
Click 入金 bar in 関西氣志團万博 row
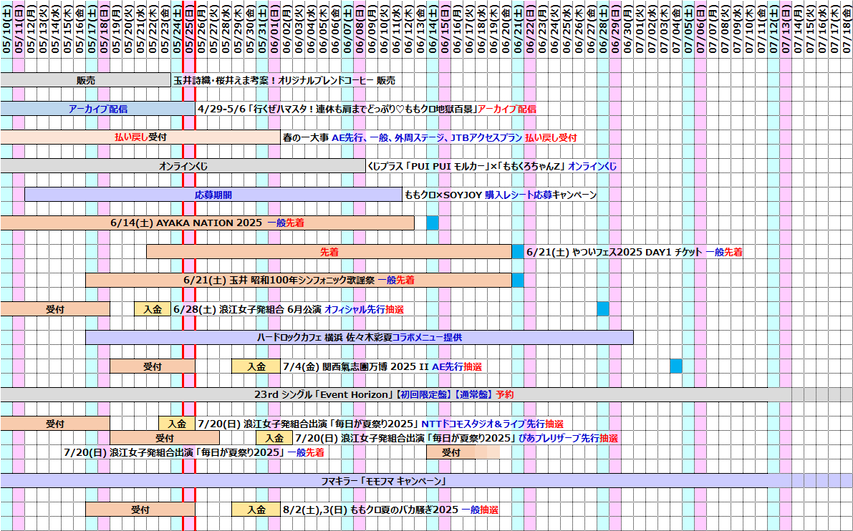pos(256,366)
